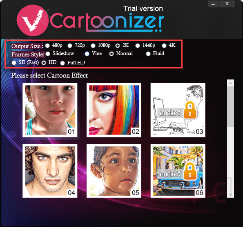Set frames style to Slideshow
The image size is (243, 227).
pyautogui.click(x=48, y=54)
